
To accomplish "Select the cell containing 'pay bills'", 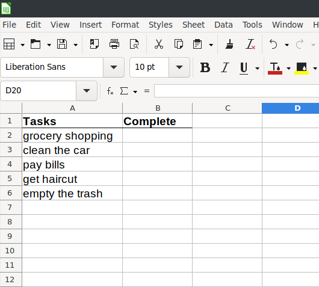I will point(72,164).
